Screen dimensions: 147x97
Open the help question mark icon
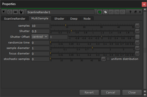130,12
